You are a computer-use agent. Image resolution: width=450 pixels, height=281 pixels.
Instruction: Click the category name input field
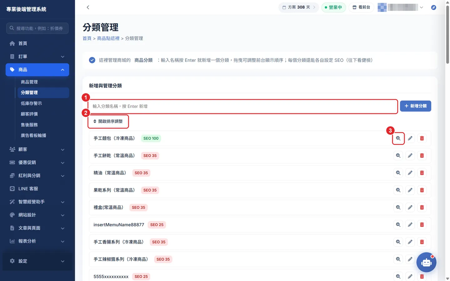(243, 106)
